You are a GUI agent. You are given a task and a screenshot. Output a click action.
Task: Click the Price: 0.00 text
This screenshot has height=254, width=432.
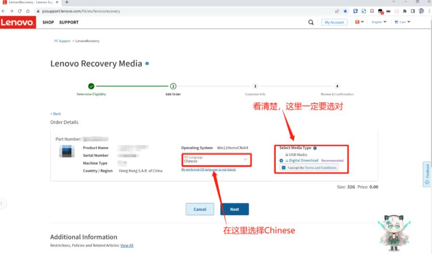[368, 187]
